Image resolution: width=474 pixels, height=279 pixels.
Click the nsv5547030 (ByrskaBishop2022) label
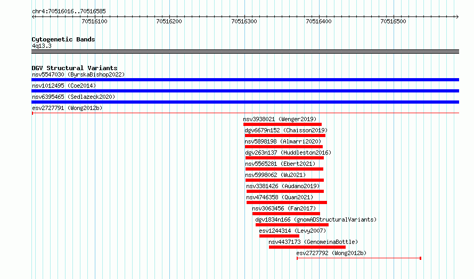click(78, 74)
